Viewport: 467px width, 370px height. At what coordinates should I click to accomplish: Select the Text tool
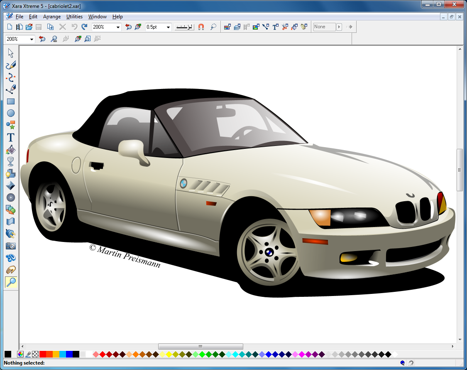point(11,138)
